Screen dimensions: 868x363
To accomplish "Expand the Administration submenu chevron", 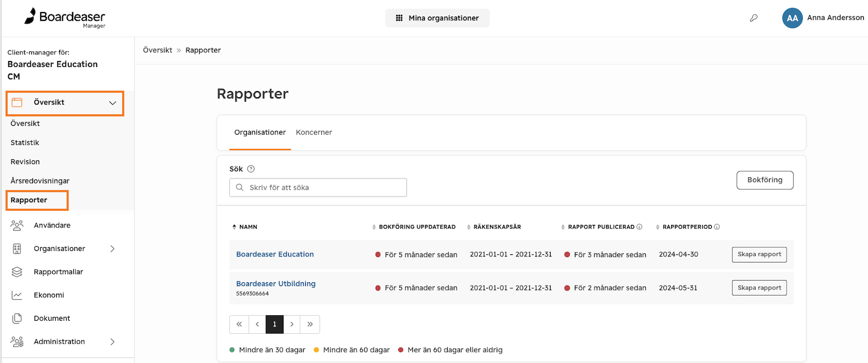I will (113, 342).
